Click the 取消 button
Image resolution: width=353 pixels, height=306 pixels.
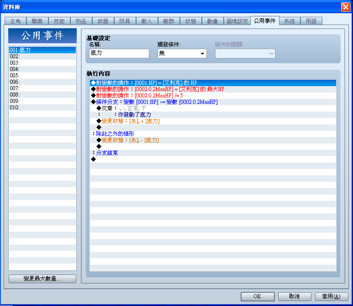pos(295,296)
